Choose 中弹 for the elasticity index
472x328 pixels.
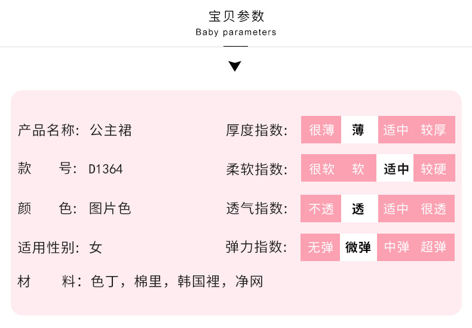pyautogui.click(x=396, y=247)
